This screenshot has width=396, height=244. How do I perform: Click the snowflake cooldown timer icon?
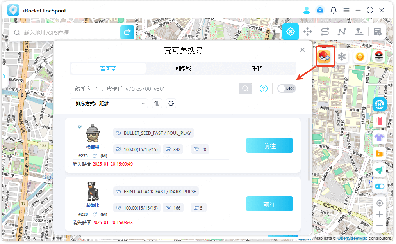coord(342,57)
